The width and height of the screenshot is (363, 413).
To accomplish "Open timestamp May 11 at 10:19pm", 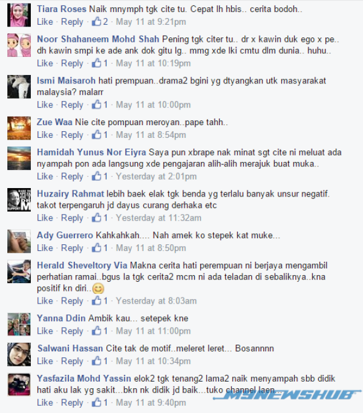I will click(153, 63).
